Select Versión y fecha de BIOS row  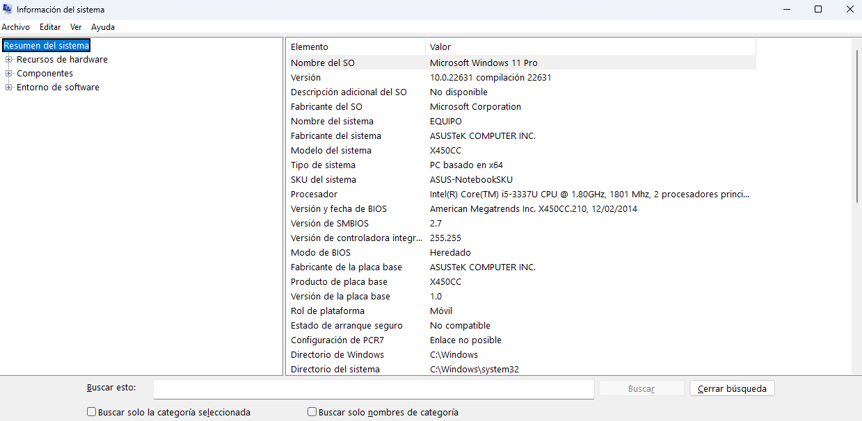(x=521, y=208)
